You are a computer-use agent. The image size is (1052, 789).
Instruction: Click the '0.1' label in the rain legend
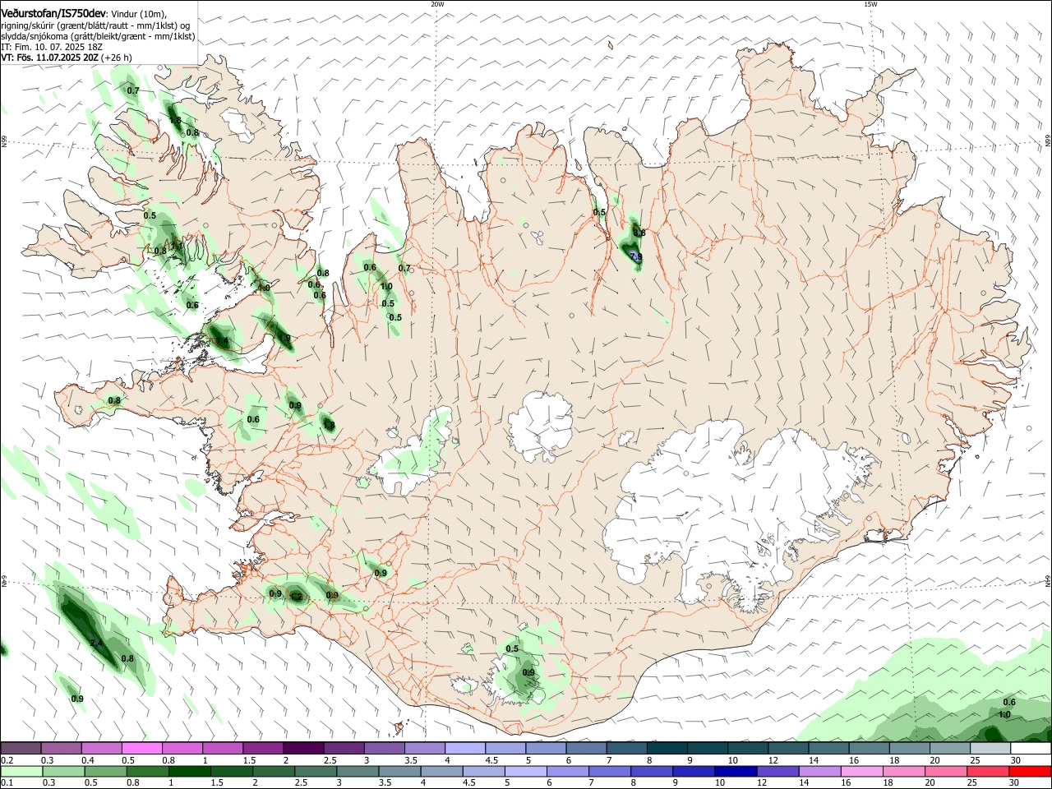pos(7,783)
